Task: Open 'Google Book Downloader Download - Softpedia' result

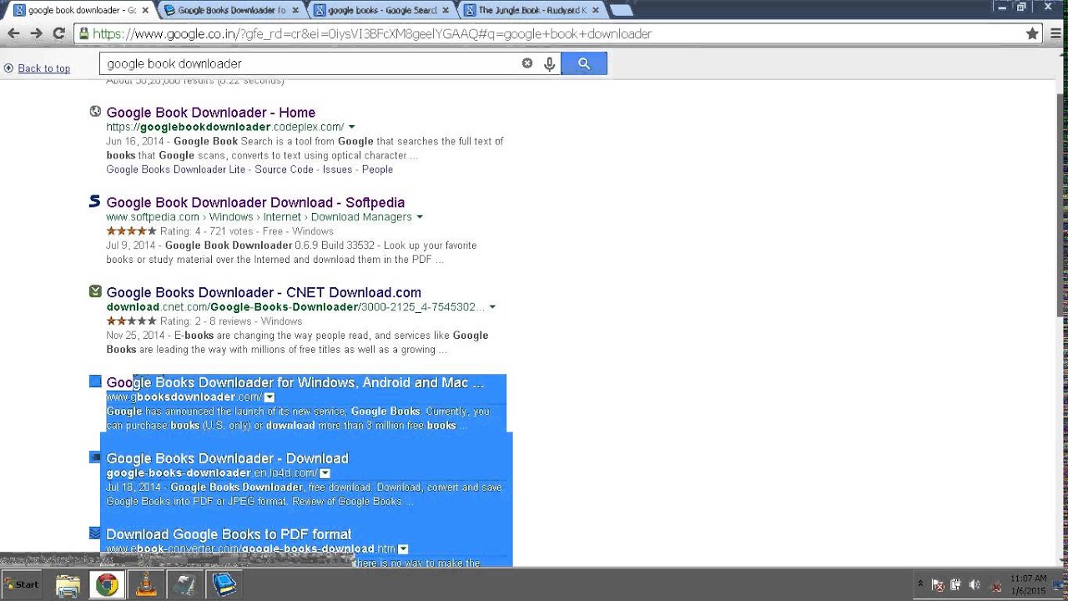Action: (255, 203)
